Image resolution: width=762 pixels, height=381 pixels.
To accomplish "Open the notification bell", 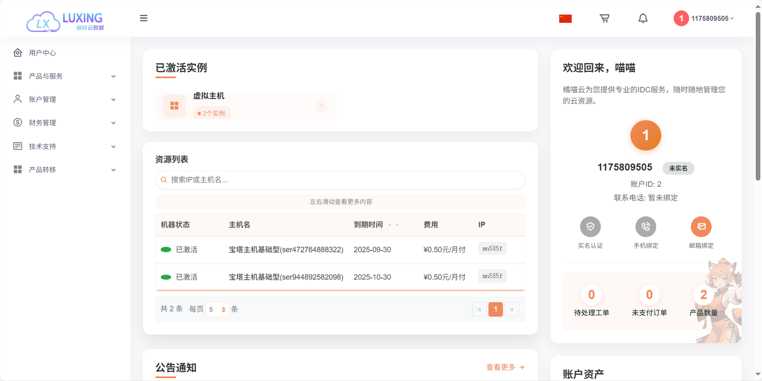I will pos(643,18).
